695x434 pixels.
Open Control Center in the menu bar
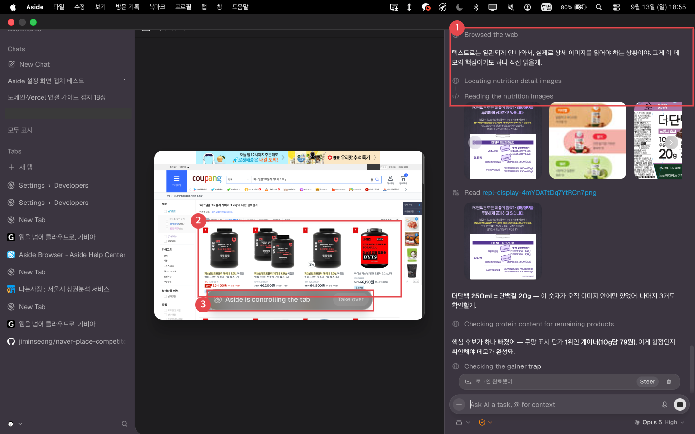point(616,7)
